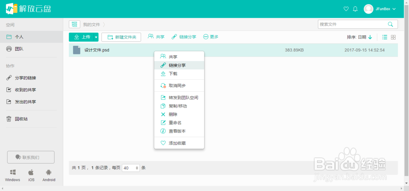This screenshot has width=409, height=191.
Task: Switch to grid view icon
Action: (x=393, y=37)
